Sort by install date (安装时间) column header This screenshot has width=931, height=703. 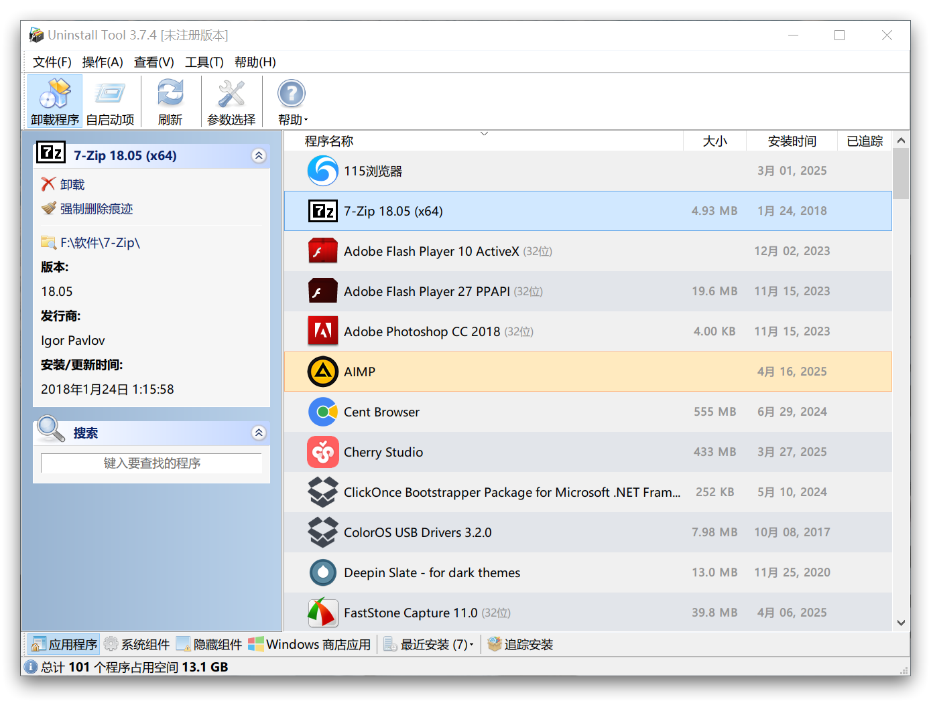792,141
